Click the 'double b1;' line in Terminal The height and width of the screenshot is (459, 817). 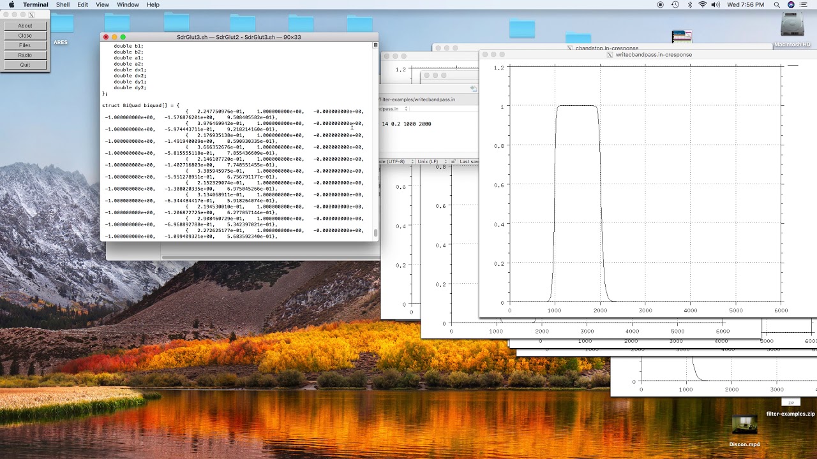128,47
